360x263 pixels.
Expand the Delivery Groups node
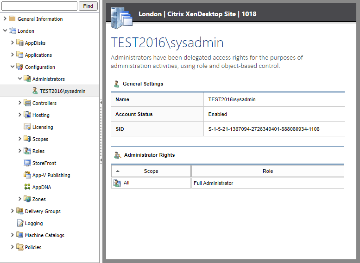tap(12, 211)
